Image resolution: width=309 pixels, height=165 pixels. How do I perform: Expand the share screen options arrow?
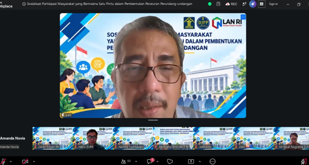coord(200,161)
